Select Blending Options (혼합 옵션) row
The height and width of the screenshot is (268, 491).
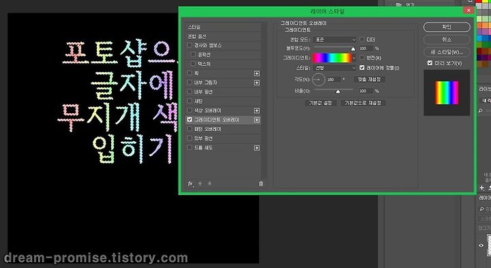223,36
